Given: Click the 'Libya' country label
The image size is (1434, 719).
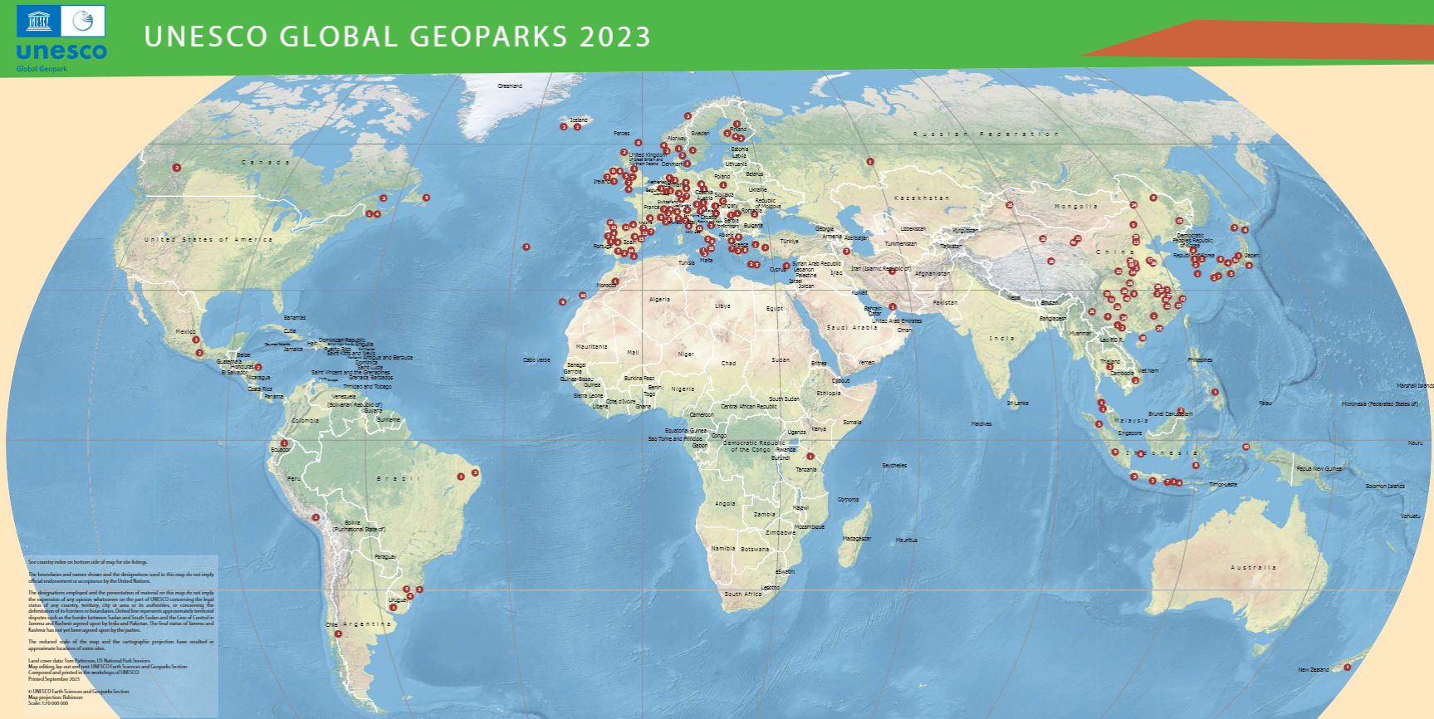Looking at the screenshot, I should 722,306.
